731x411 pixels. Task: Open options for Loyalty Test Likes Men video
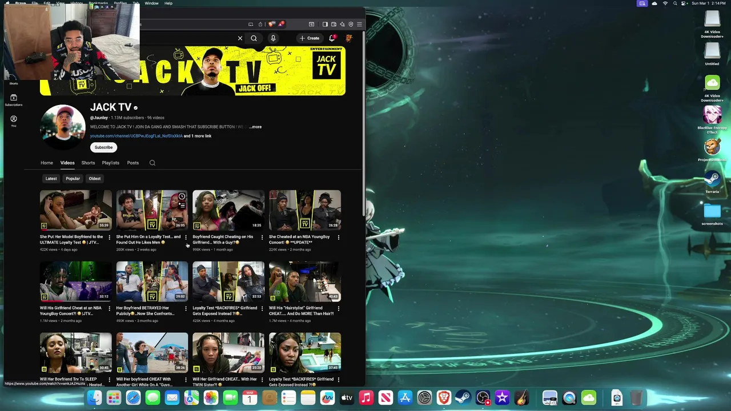(x=186, y=237)
